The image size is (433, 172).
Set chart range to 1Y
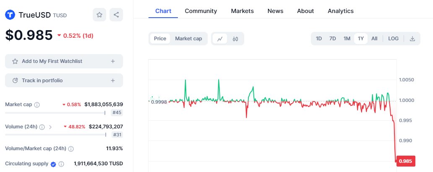pyautogui.click(x=361, y=39)
